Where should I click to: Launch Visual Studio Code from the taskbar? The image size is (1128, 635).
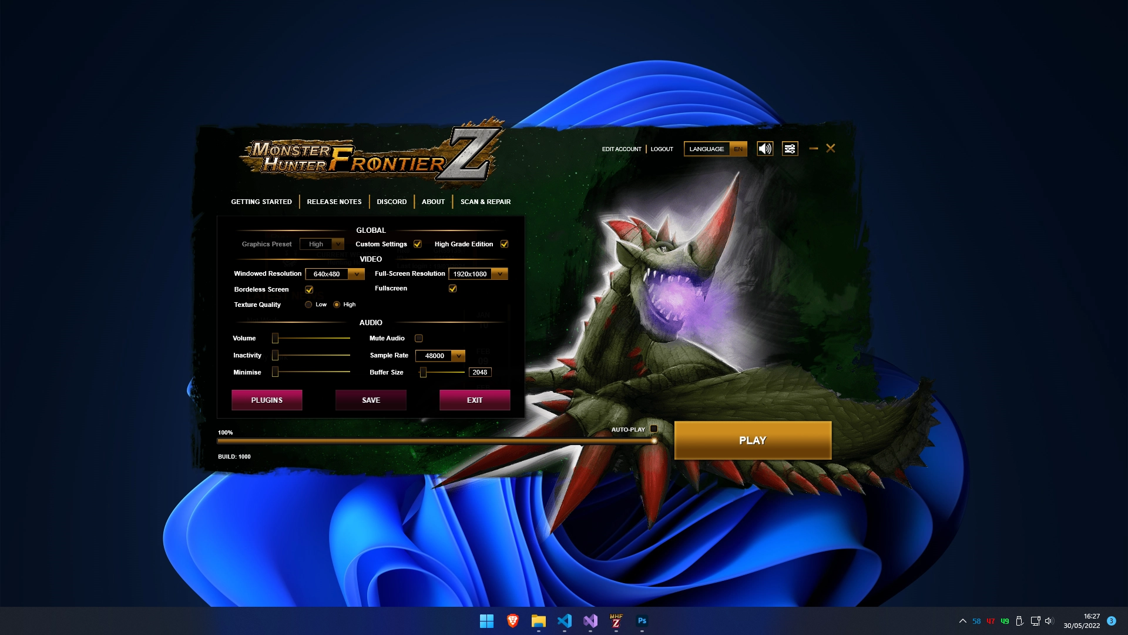(565, 621)
